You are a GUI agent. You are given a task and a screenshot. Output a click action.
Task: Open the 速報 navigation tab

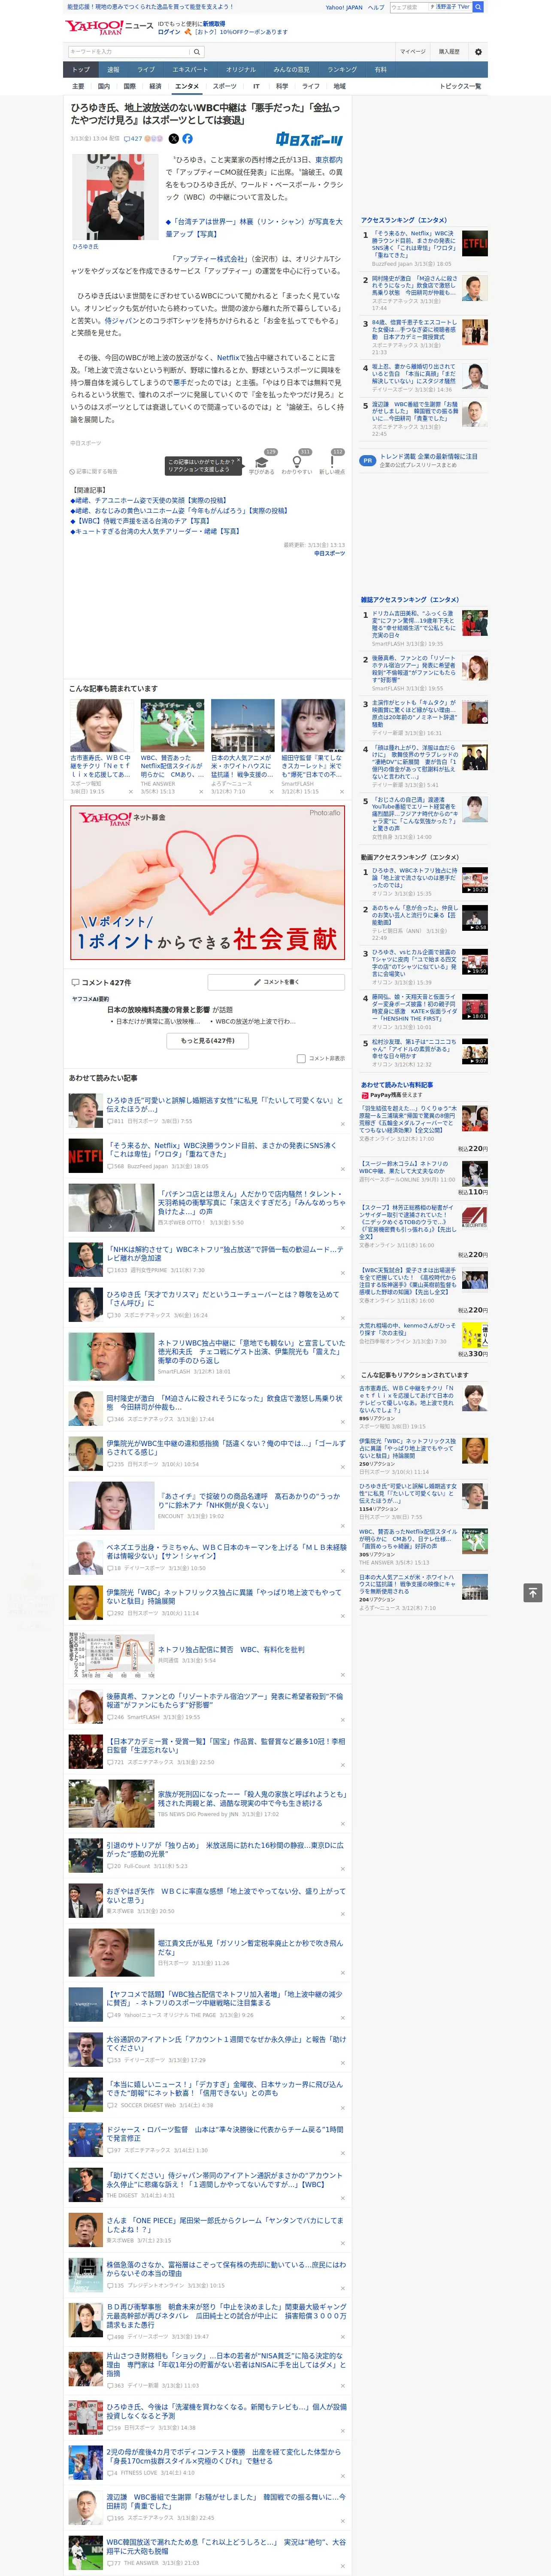pyautogui.click(x=113, y=70)
